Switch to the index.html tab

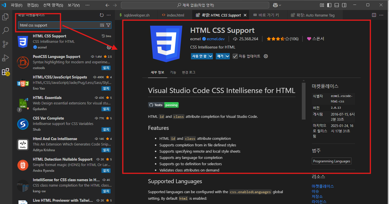coord(174,15)
